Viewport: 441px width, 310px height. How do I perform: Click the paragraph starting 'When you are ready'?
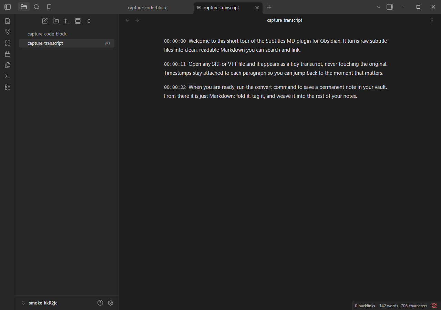point(276,92)
